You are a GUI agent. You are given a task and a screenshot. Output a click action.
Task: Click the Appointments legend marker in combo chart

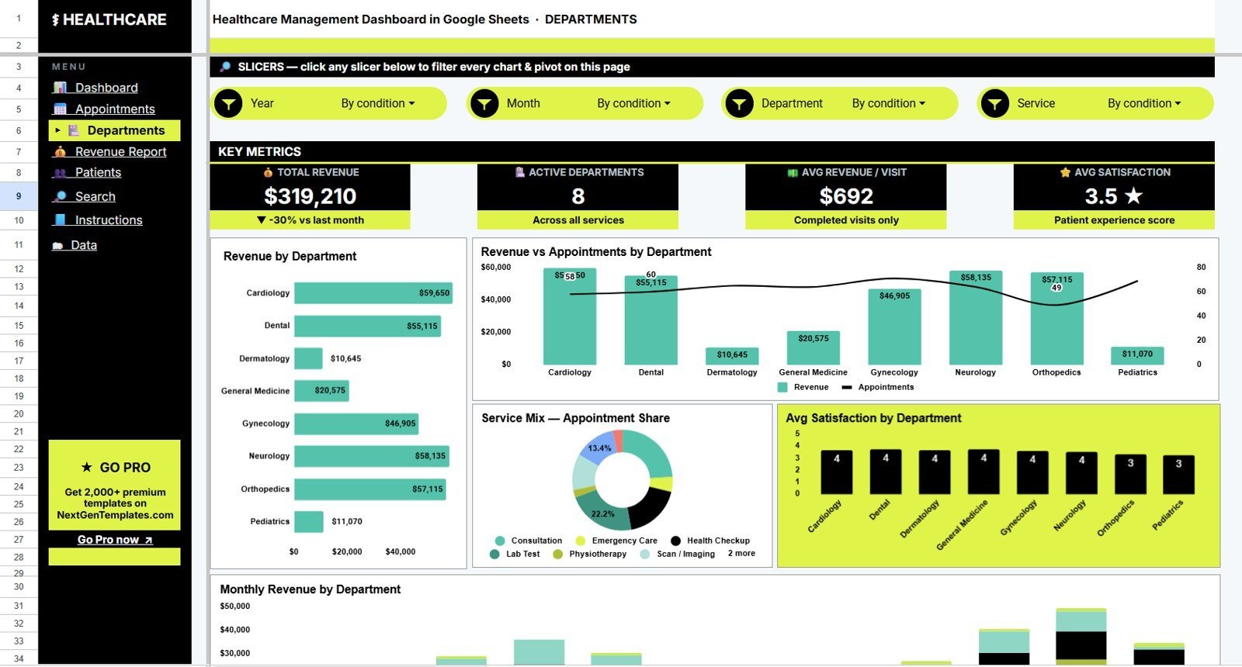click(x=847, y=387)
